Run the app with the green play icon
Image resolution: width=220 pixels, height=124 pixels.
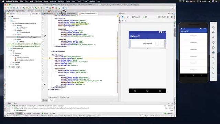coord(36,8)
